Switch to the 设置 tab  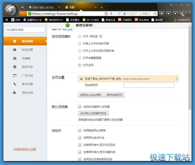[x=80, y=8]
